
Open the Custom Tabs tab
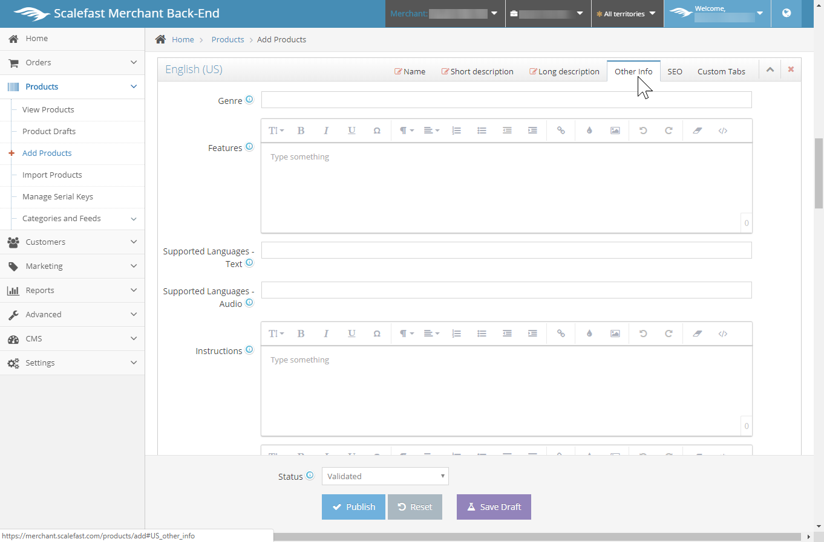tap(721, 71)
